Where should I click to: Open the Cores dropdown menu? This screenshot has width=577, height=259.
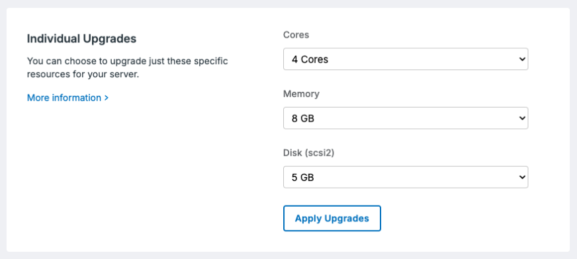(406, 59)
